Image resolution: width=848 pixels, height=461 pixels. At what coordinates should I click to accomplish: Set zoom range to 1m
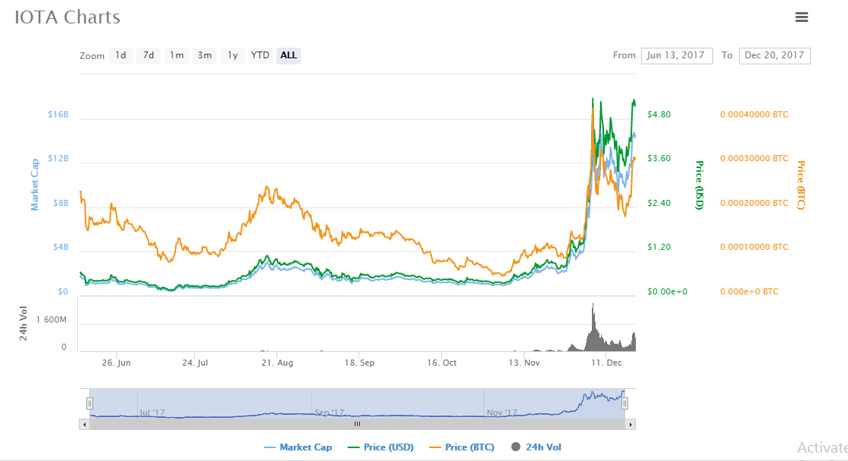[177, 55]
